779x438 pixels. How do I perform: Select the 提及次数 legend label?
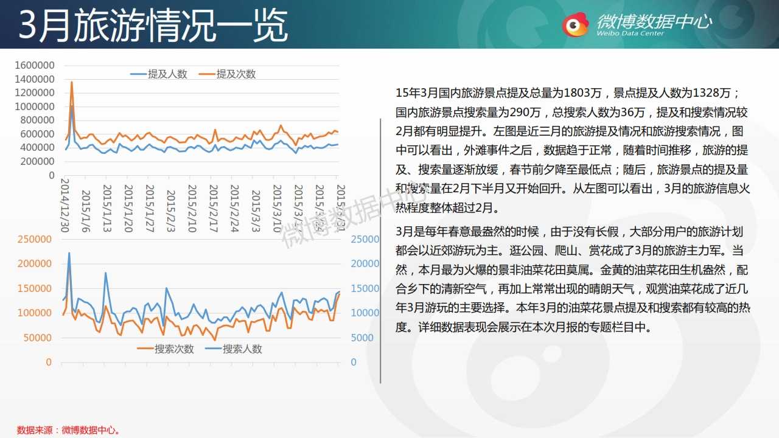(x=236, y=74)
